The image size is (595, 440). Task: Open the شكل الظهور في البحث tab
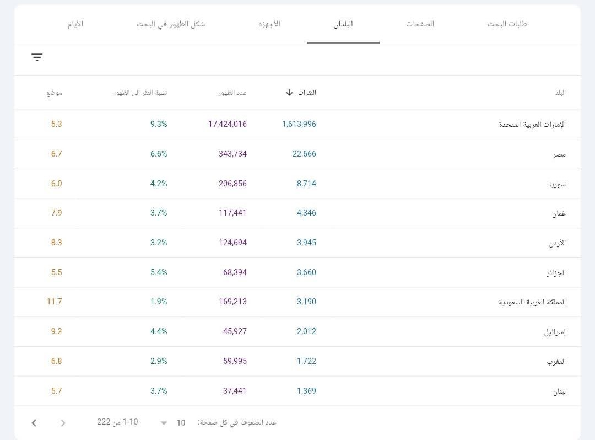tap(171, 24)
